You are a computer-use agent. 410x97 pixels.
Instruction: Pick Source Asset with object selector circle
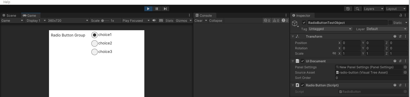point(405,72)
